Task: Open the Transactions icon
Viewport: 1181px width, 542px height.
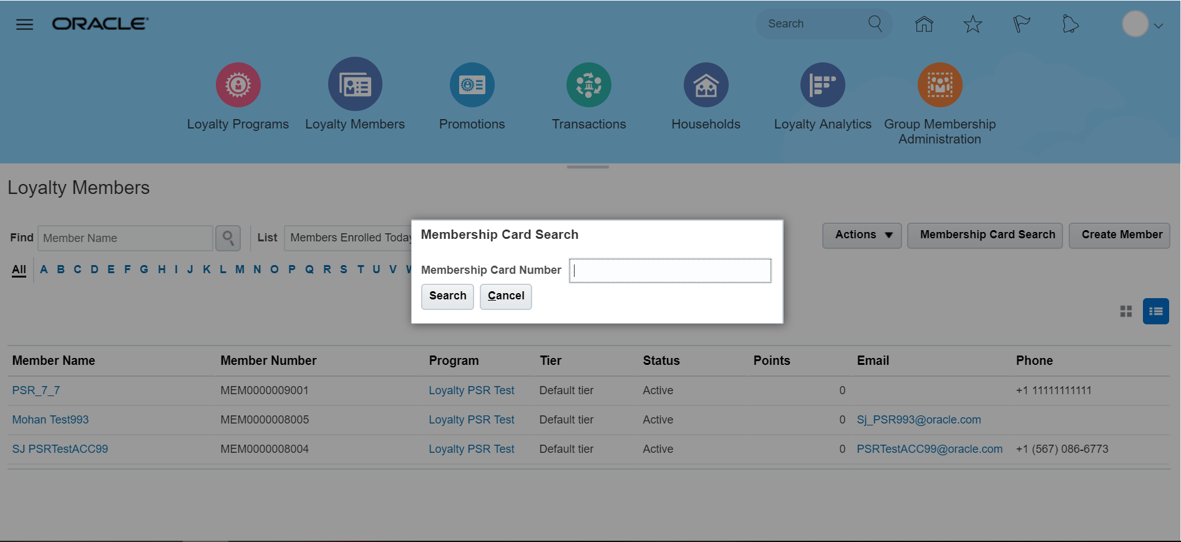Action: pos(589,85)
